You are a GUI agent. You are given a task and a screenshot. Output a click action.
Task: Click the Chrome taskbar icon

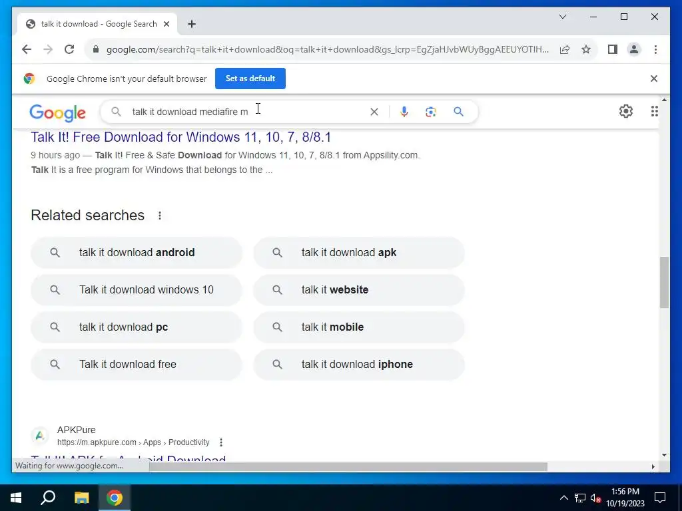pyautogui.click(x=115, y=498)
